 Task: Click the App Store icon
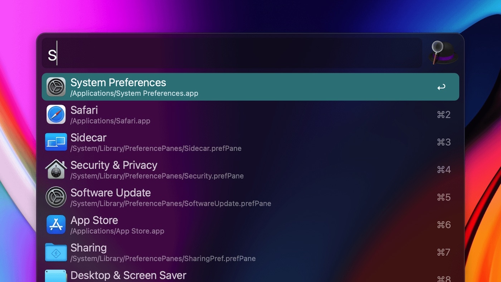coord(56,225)
